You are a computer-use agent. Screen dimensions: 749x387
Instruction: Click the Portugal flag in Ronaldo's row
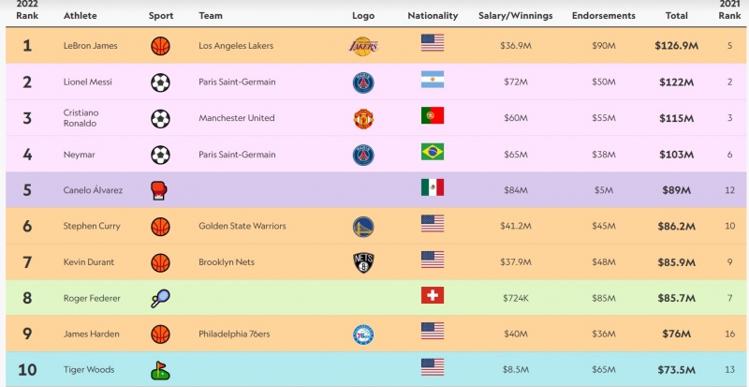(x=433, y=116)
